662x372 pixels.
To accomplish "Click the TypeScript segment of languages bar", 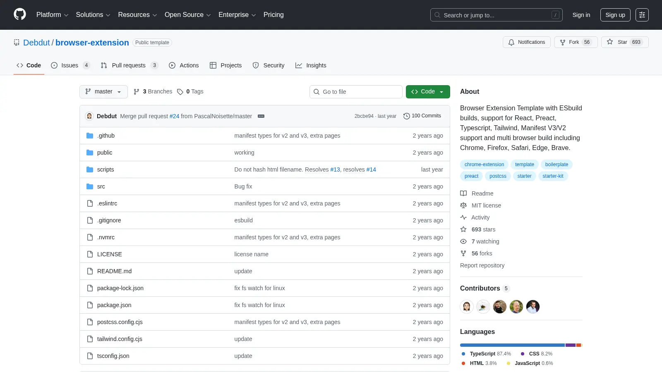I will (512, 345).
